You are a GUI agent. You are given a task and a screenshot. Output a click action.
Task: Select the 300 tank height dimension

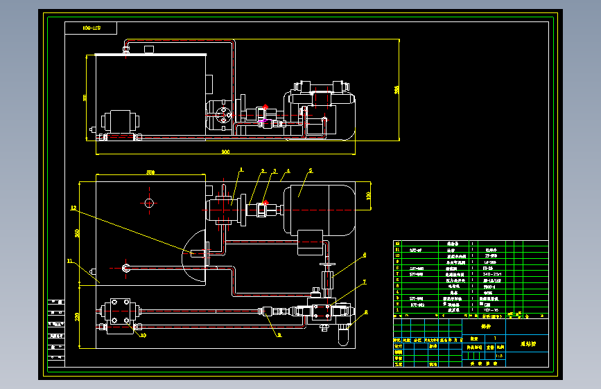(85, 98)
